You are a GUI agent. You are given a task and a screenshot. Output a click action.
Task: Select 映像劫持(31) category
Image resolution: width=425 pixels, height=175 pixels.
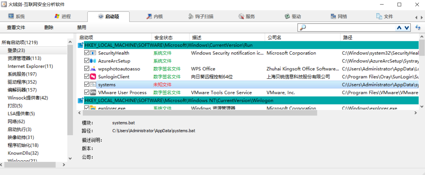click(x=21, y=137)
